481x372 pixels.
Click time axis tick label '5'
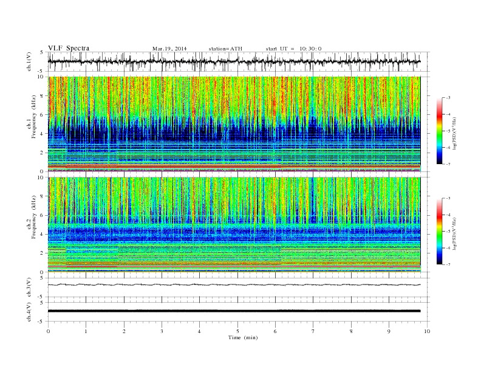[x=237, y=331]
